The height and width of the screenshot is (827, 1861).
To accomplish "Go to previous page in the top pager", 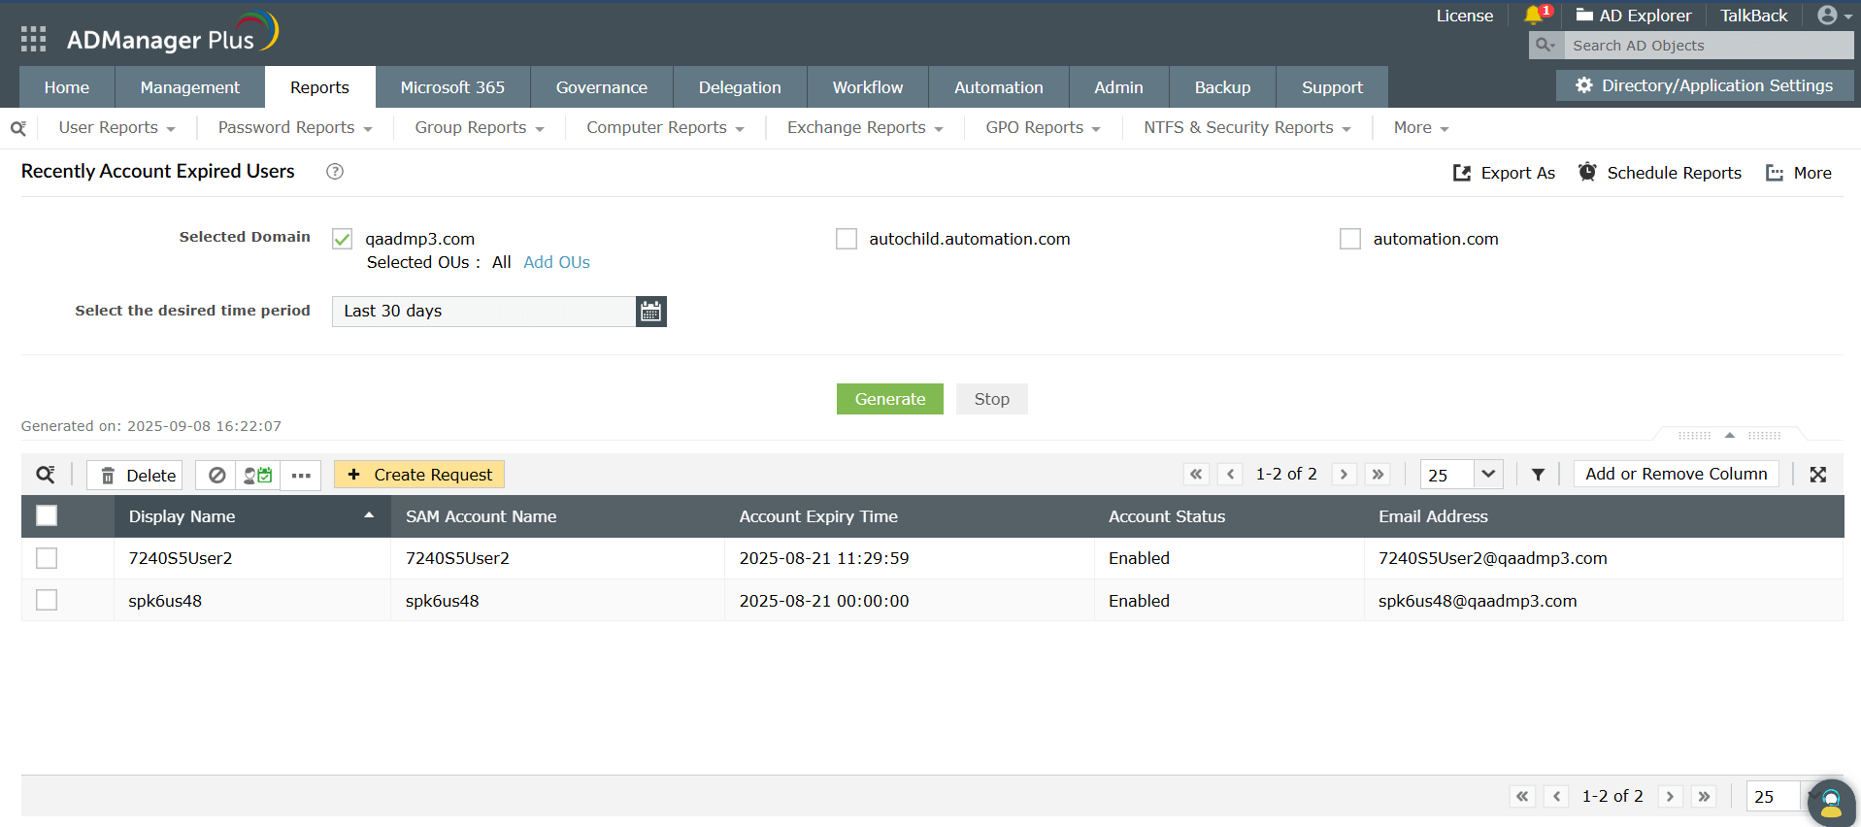I will [x=1231, y=474].
